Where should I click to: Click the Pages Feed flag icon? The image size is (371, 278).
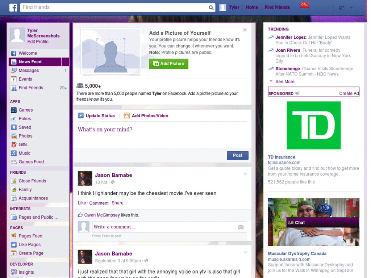click(14, 236)
